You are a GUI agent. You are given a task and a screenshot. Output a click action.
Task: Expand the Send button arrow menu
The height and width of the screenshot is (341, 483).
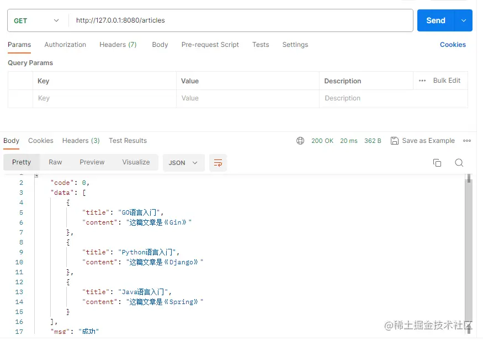click(x=463, y=20)
